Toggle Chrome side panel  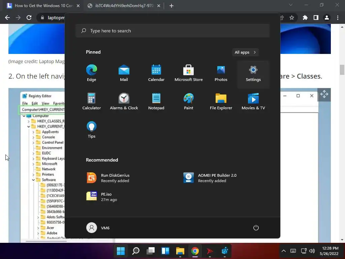[316, 18]
